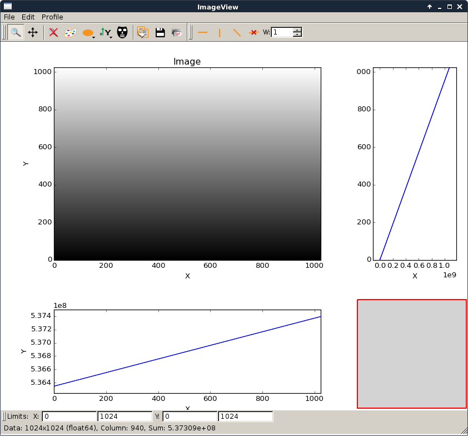Click the X maximum limit field
Viewport: 468px width, 436px height.
tap(125, 417)
